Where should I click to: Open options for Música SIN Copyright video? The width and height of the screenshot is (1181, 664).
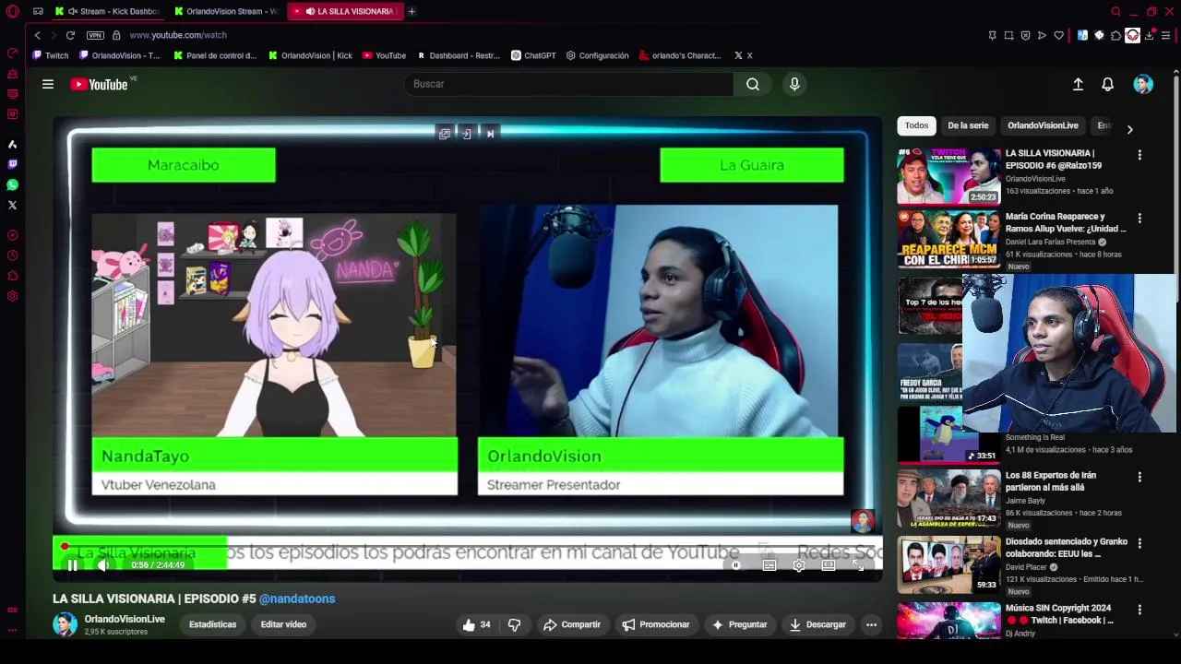(x=1139, y=611)
